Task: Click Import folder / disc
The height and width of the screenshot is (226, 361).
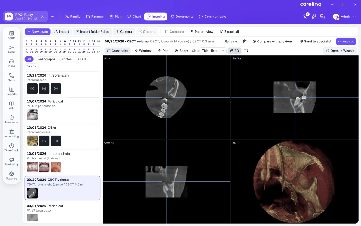Action: [x=92, y=32]
